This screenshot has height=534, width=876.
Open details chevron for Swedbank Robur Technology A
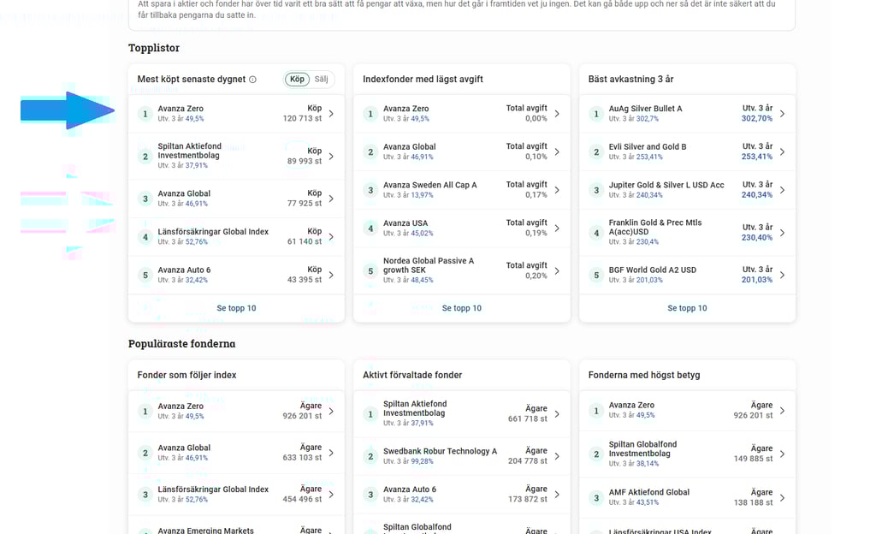pos(559,455)
